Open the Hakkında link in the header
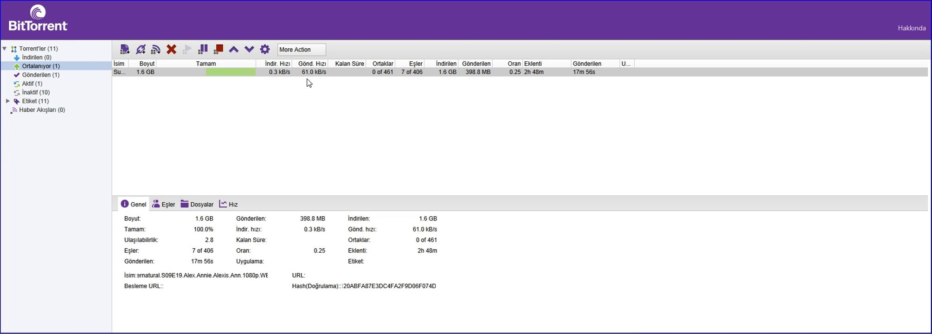Viewport: 932px width, 334px height. click(x=912, y=28)
